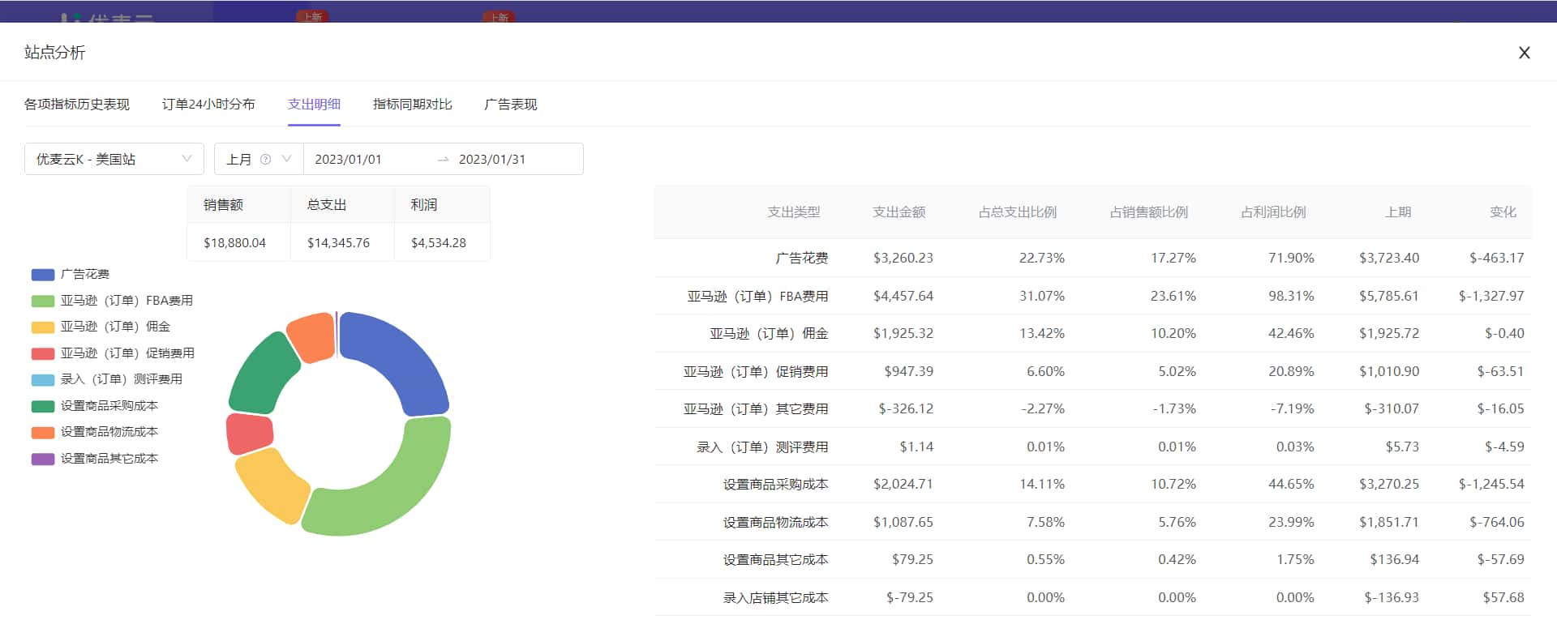This screenshot has width=1557, height=637.
Task: Click the $-1,245.54 change value
Action: (x=1491, y=484)
